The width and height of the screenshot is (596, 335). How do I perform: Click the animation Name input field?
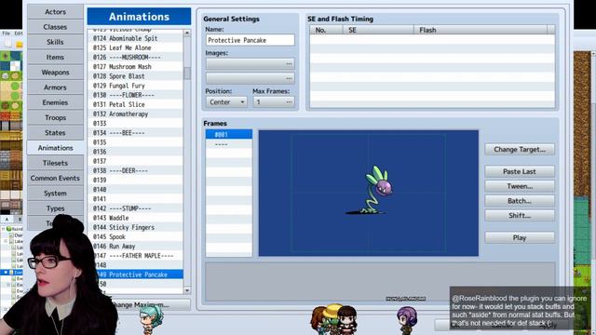pyautogui.click(x=251, y=40)
